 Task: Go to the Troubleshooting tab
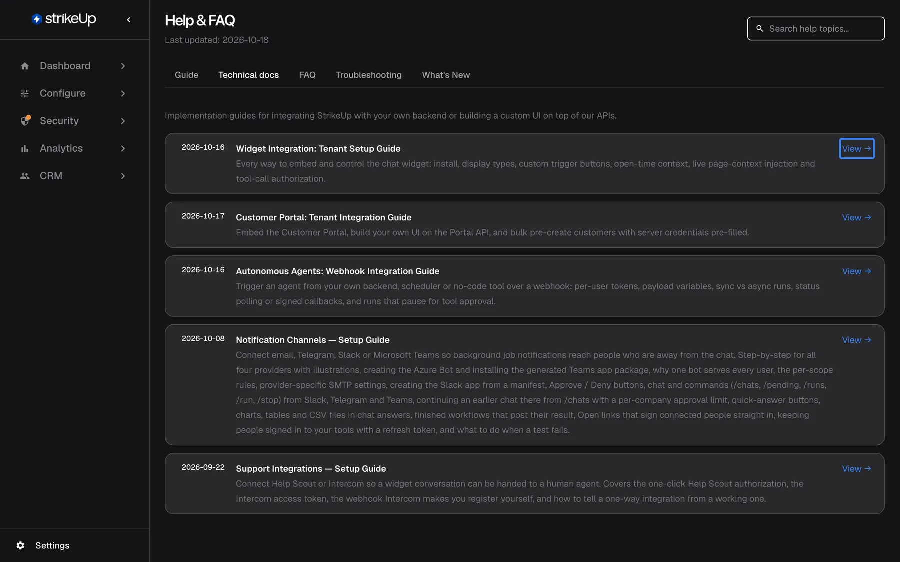coord(369,75)
